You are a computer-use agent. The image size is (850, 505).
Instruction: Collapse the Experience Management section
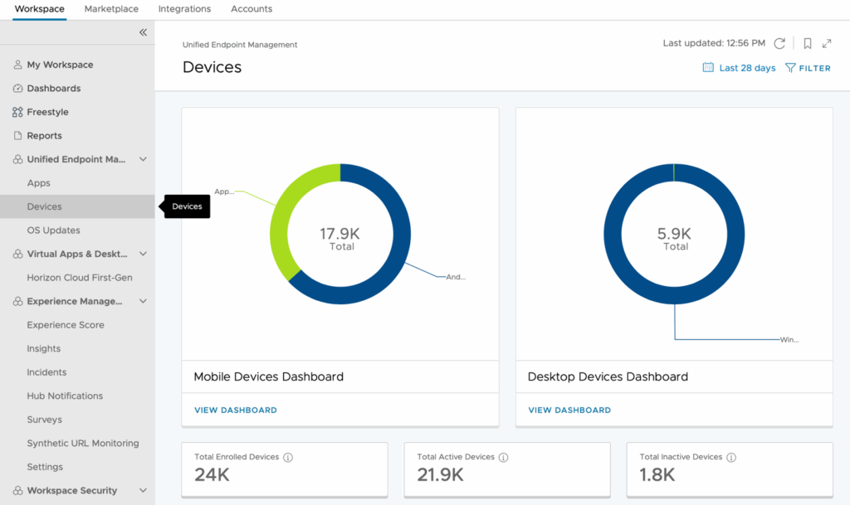(x=143, y=301)
